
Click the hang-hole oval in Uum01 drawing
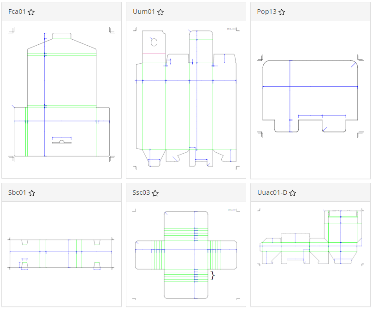154,42
